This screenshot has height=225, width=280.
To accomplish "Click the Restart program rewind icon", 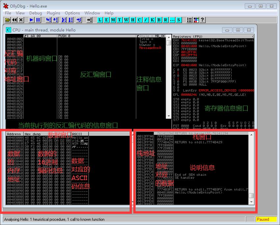I will 14,20.
